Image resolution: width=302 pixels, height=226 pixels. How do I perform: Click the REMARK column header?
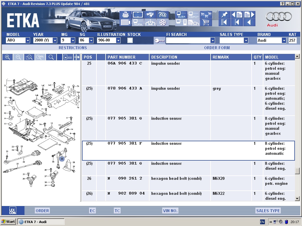point(231,57)
